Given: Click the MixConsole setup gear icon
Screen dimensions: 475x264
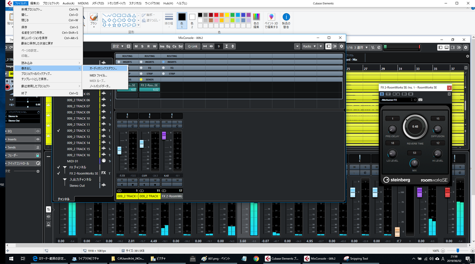Looking at the screenshot, I should tap(341, 46).
